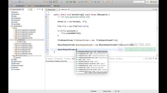Collapse the src folder node
Viewport: 167px width, 93px height.
tap(12, 28)
